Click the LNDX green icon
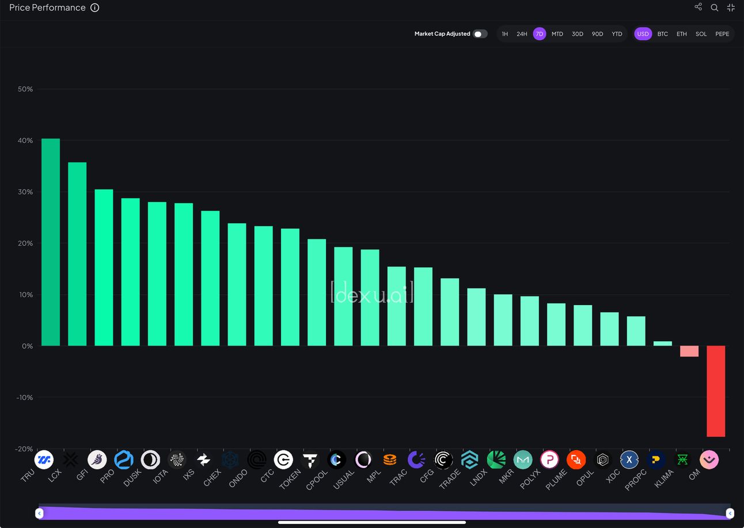 [496, 459]
